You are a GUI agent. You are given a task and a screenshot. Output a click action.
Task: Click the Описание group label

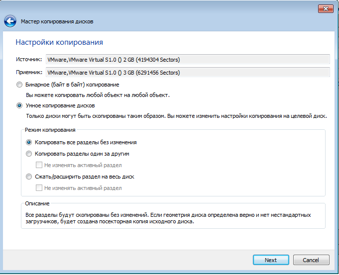pyautogui.click(x=37, y=203)
